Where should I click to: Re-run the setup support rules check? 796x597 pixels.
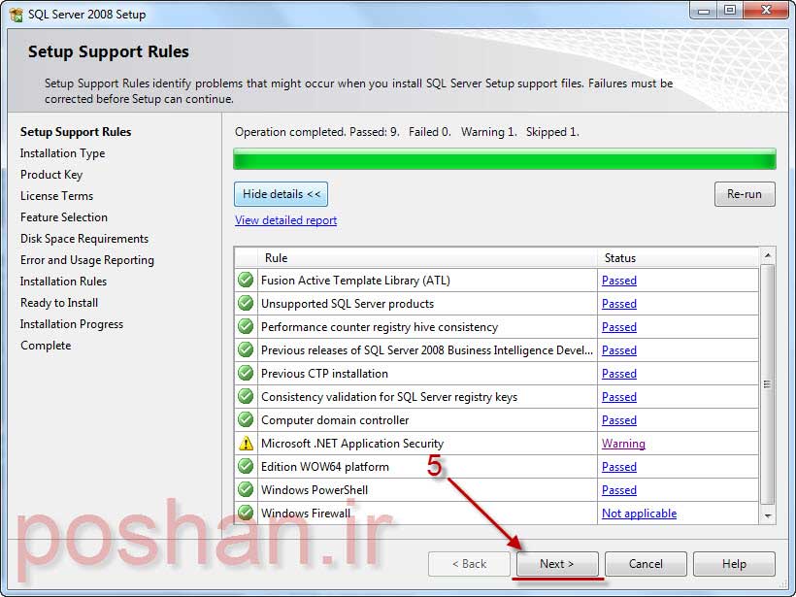(745, 194)
